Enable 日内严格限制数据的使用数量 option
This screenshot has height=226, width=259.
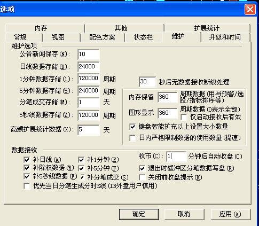tap(132, 138)
